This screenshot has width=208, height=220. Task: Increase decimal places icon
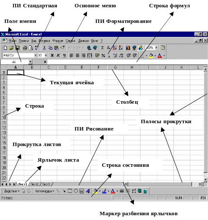coord(115,55)
